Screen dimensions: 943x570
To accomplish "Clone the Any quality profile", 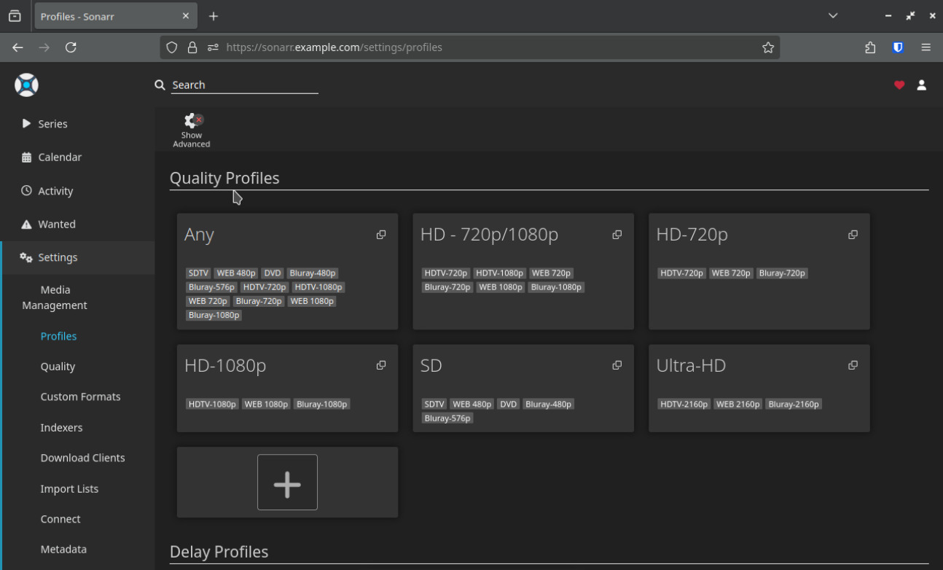I will coord(381,235).
